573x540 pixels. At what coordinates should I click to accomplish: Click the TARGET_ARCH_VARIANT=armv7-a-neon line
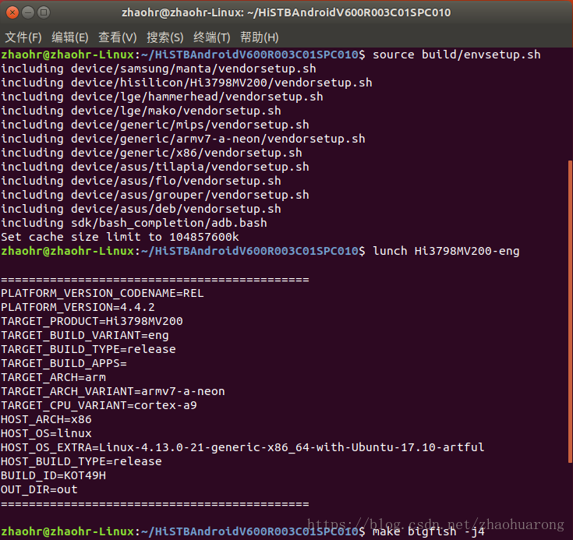coord(113,391)
